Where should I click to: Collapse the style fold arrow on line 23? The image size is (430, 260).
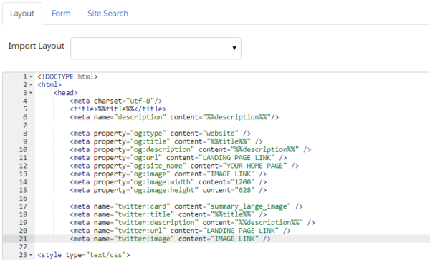(31, 255)
